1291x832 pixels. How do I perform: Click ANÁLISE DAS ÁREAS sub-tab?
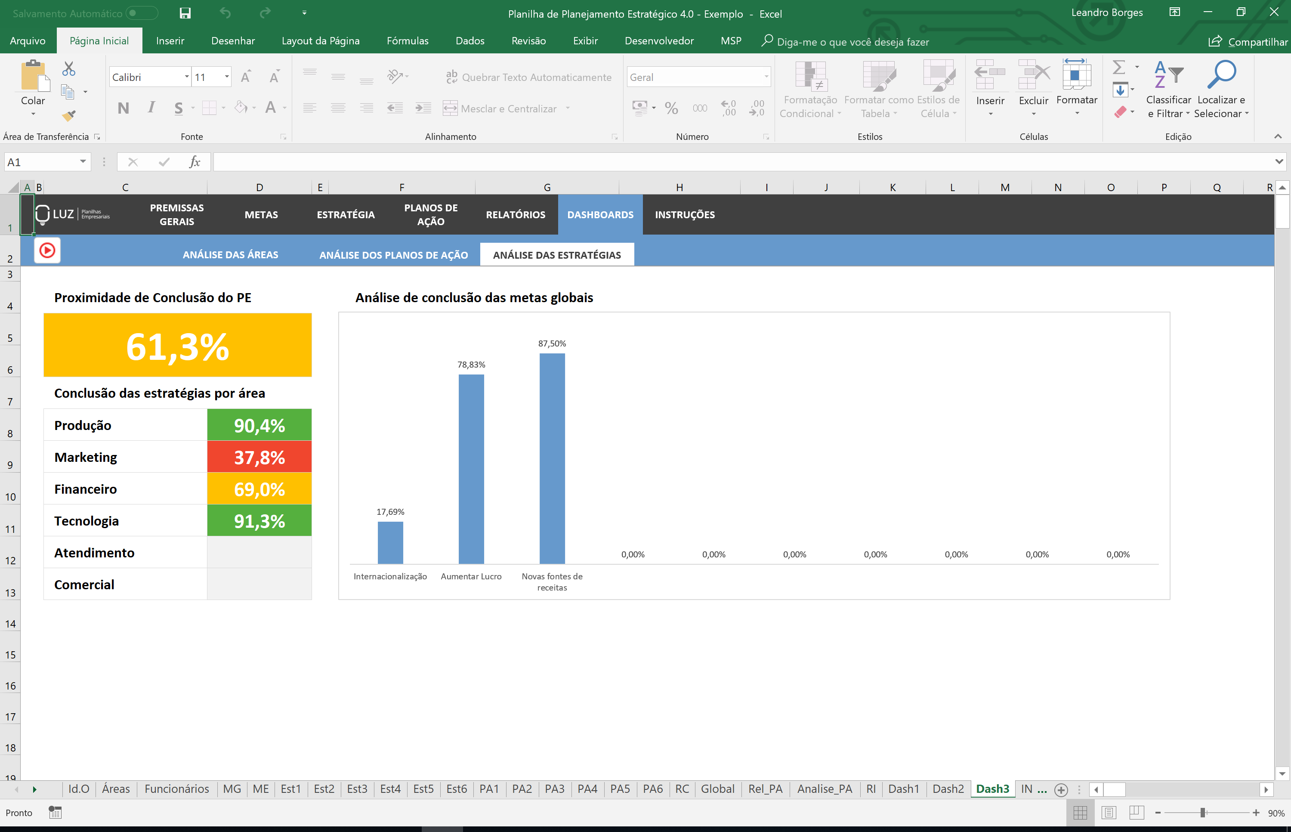(x=231, y=254)
